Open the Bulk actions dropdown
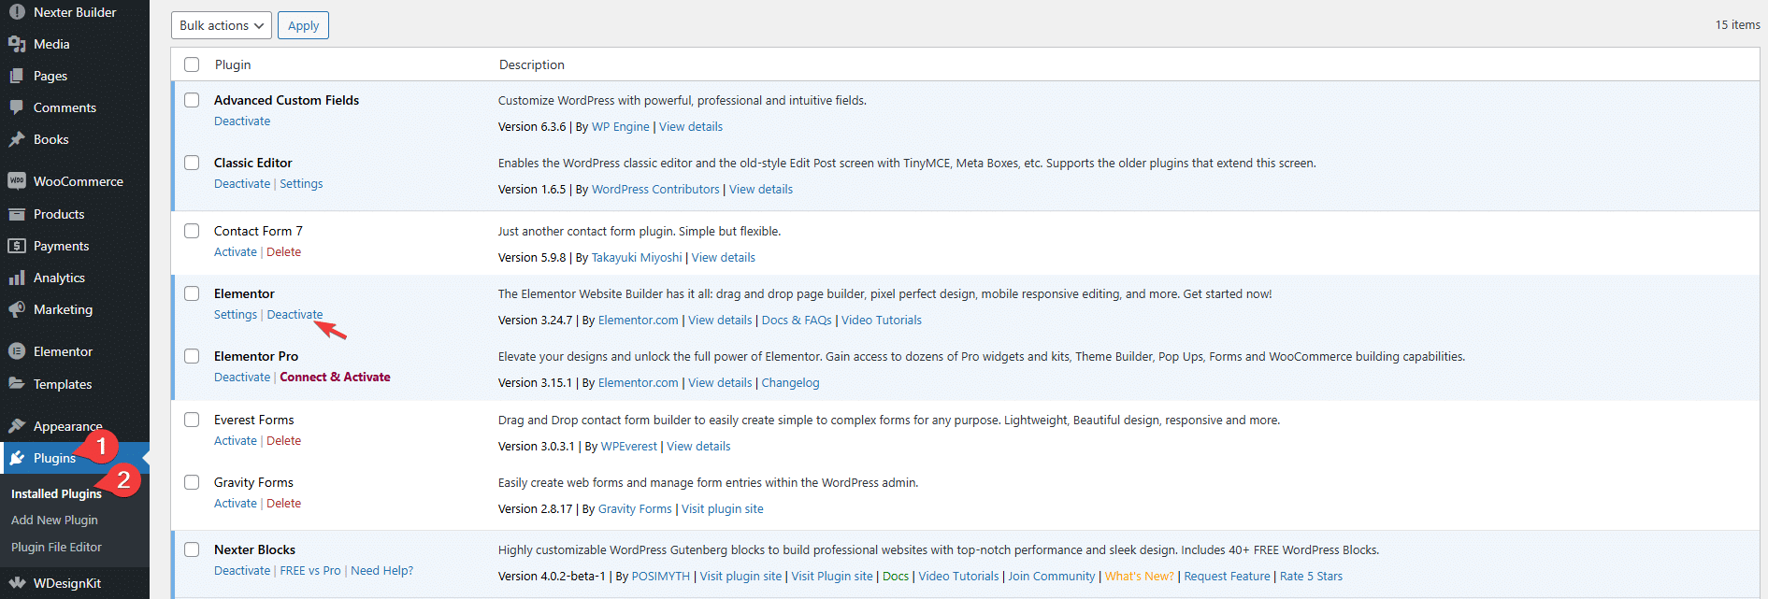 point(222,25)
